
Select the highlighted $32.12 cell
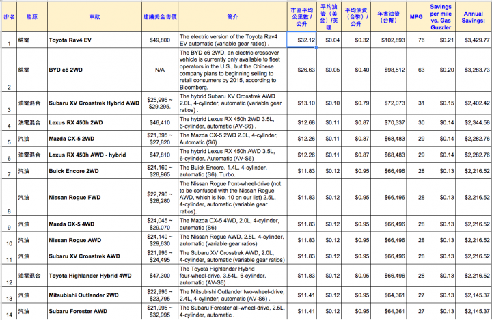coord(301,40)
